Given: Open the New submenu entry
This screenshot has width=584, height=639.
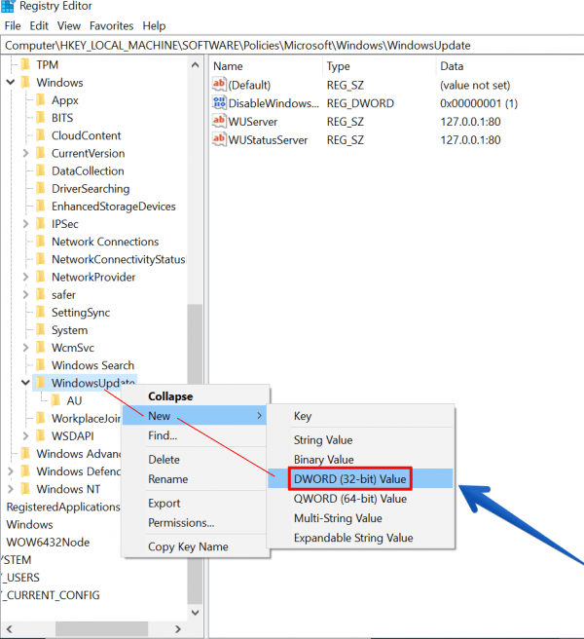Looking at the screenshot, I should [x=195, y=416].
